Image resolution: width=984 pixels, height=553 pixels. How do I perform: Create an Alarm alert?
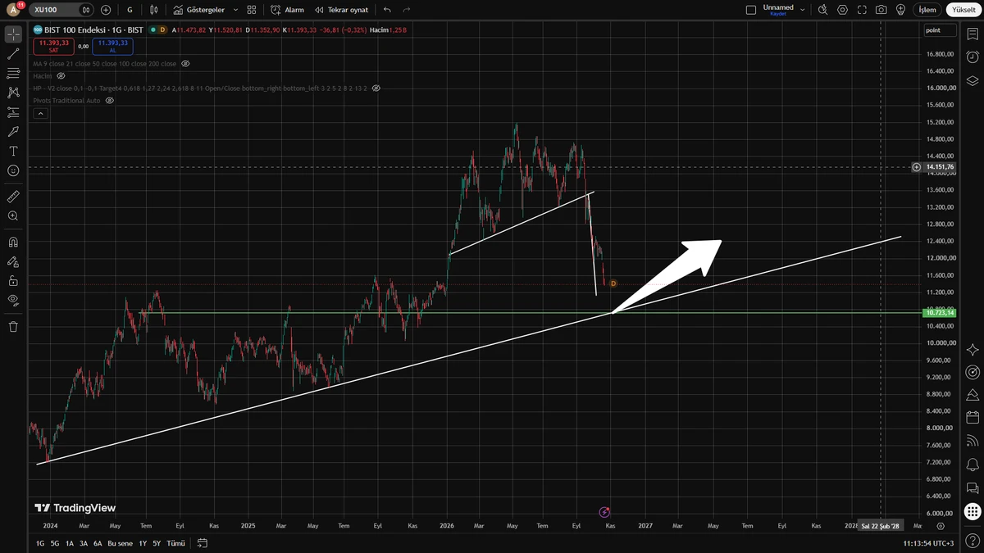click(287, 10)
